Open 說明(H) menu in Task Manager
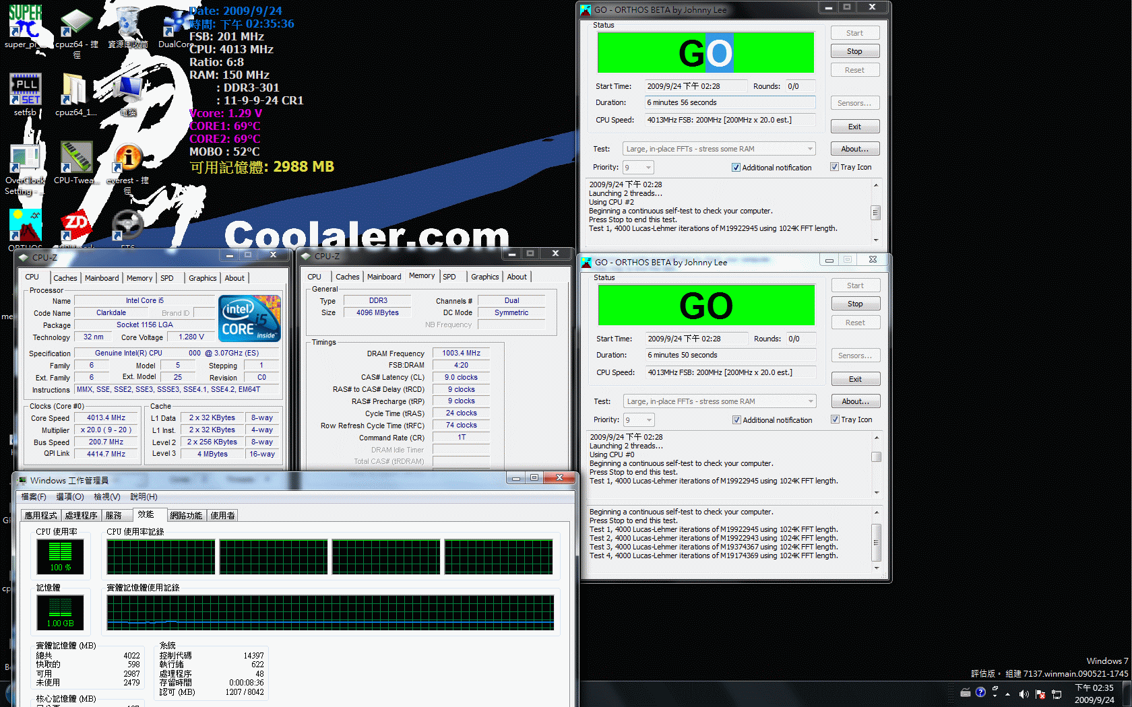This screenshot has width=1132, height=707. [144, 497]
